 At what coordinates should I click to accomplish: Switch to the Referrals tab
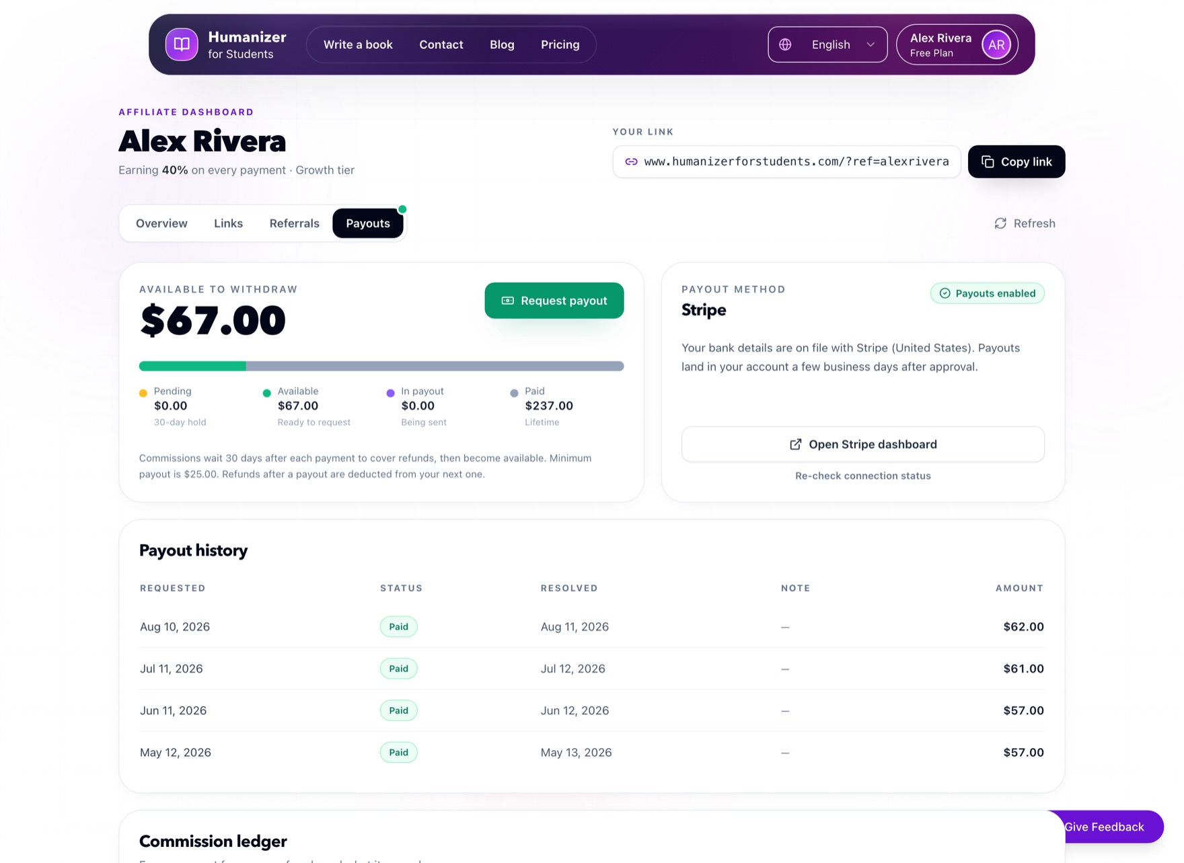(x=294, y=223)
